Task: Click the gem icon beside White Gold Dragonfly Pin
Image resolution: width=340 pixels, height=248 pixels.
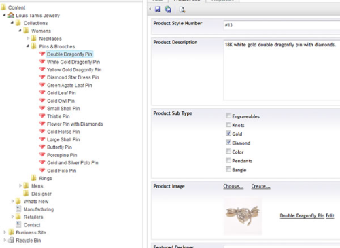Action: click(x=42, y=61)
